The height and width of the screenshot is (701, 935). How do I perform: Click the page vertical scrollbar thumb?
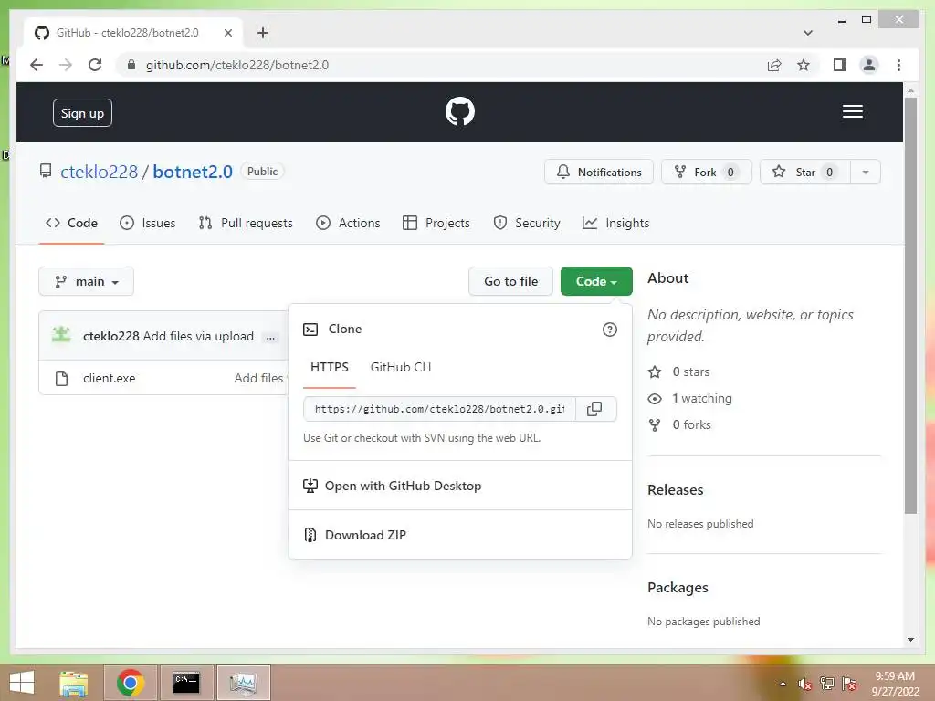[x=910, y=304]
